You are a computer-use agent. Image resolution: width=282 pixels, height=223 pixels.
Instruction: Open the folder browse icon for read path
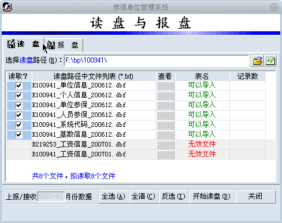pos(257,61)
